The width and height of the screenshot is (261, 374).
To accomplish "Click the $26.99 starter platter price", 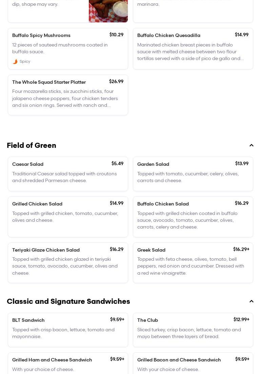I will click(x=116, y=81).
